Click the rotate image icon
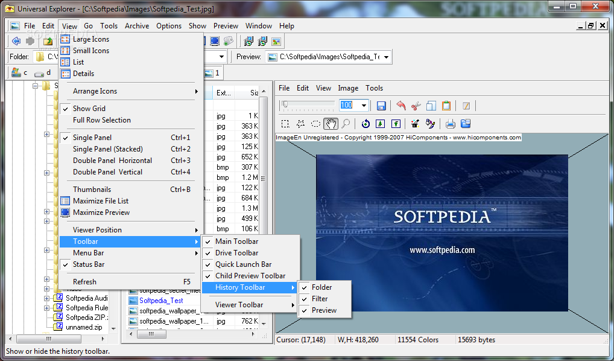The height and width of the screenshot is (361, 614). tap(366, 124)
